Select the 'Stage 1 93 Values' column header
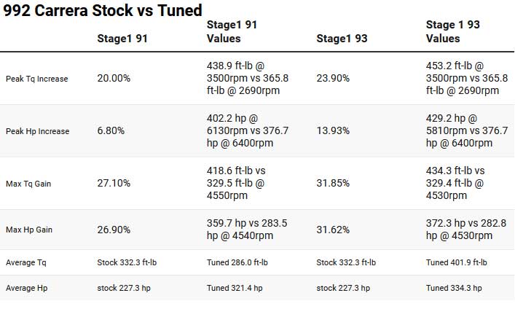The width and height of the screenshot is (515, 309). pyautogui.click(x=453, y=31)
